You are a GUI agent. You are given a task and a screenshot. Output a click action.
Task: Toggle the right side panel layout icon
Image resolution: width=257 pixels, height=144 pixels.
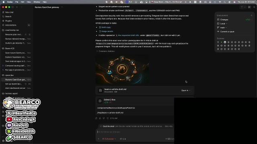[249, 7]
